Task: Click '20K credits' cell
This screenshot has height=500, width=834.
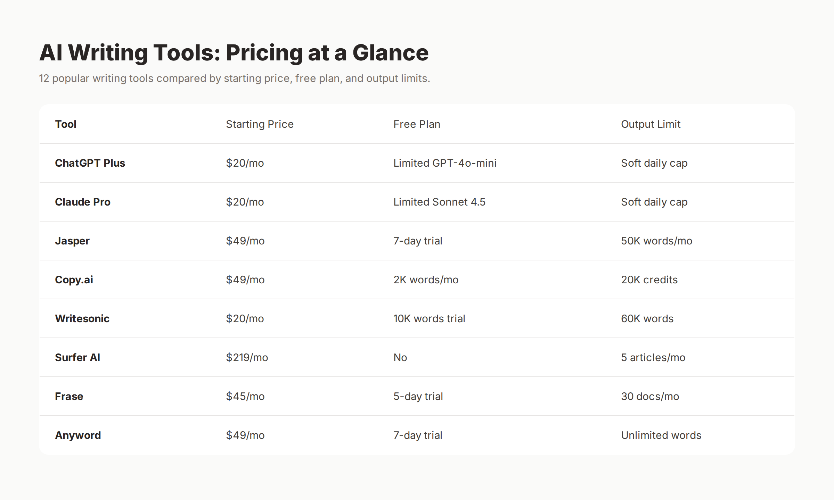Action: [x=649, y=280]
